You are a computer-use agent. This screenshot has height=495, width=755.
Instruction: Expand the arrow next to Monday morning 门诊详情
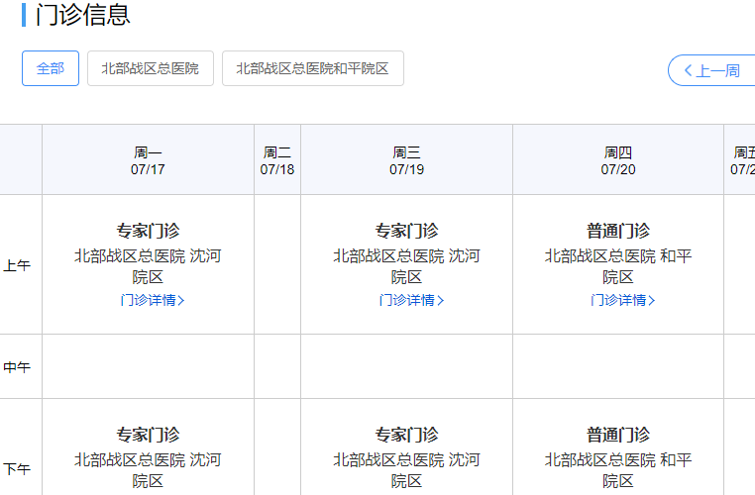(x=181, y=301)
